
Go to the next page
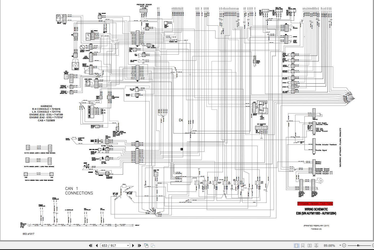133,245
